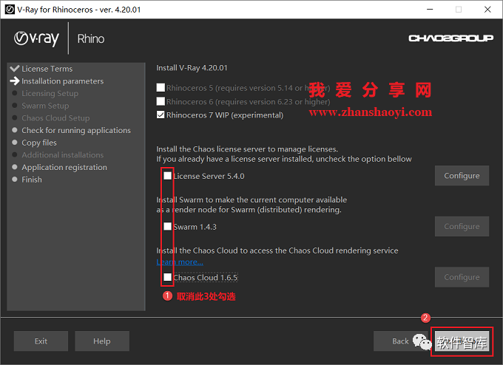Image resolution: width=503 pixels, height=365 pixels.
Task: Toggle the Chaos Cloud 1.6.5 checkbox
Action: [167, 277]
